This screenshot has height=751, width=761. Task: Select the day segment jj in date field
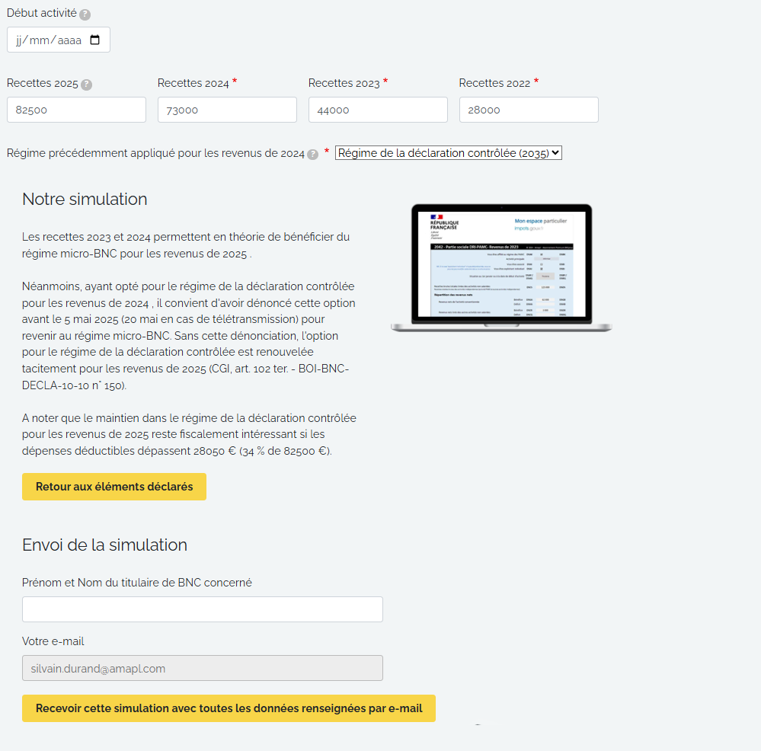[19, 40]
